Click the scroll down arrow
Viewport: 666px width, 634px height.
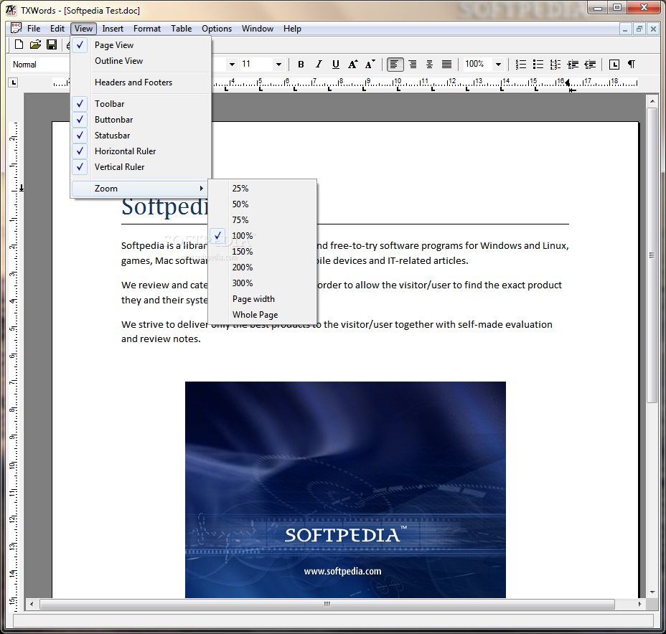coord(652,592)
